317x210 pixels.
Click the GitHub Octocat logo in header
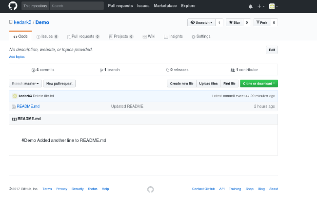[13, 6]
